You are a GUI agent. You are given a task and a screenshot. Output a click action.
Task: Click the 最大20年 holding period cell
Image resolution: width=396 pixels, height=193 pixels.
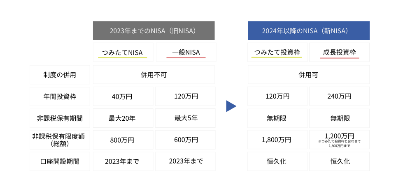click(x=123, y=118)
